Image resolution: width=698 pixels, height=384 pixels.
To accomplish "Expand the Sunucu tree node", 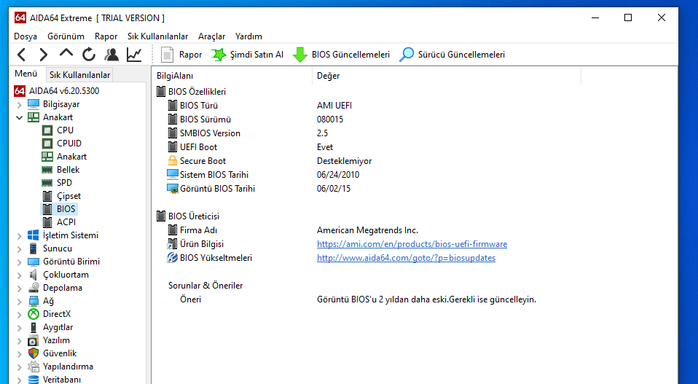I will (x=19, y=248).
